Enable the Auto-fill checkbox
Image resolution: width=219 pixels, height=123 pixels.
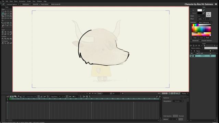coord(32,4)
